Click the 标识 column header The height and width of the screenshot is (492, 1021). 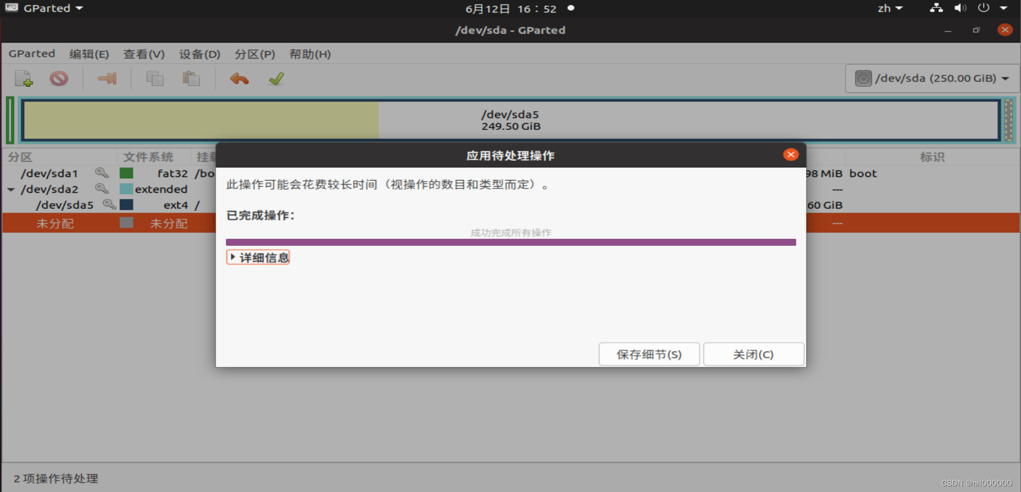[932, 157]
